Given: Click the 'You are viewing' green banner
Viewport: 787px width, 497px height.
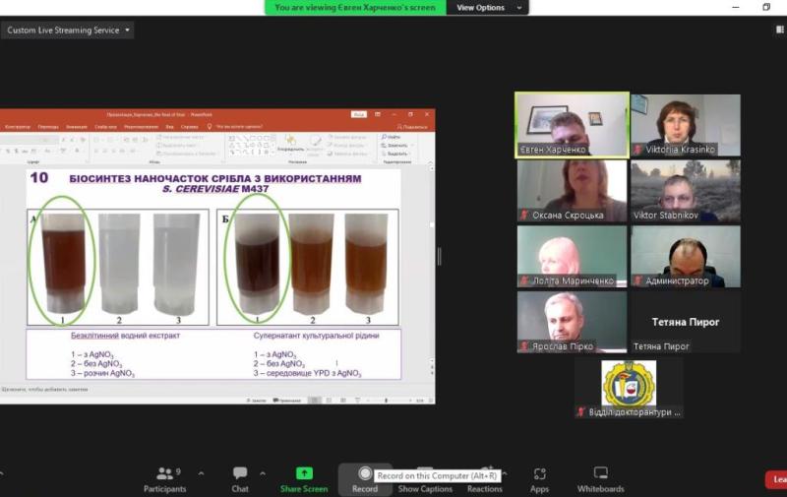Looking at the screenshot, I should point(355,8).
